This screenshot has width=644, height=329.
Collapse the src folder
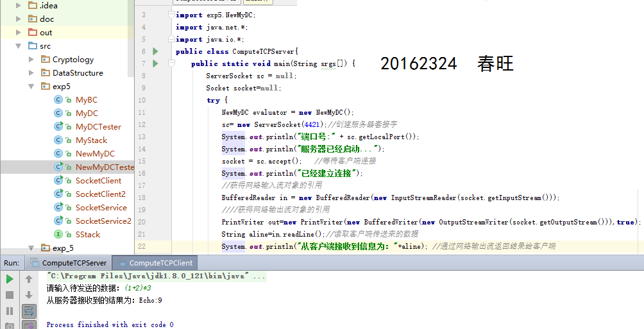tap(18, 46)
